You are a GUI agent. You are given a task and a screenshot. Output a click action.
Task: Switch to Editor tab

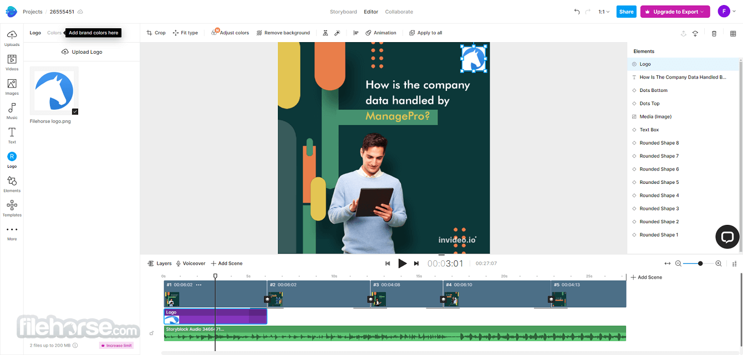[x=371, y=12]
